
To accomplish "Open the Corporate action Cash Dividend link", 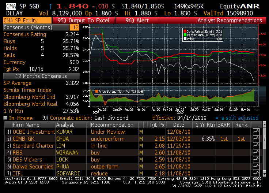I will tap(111, 118).
